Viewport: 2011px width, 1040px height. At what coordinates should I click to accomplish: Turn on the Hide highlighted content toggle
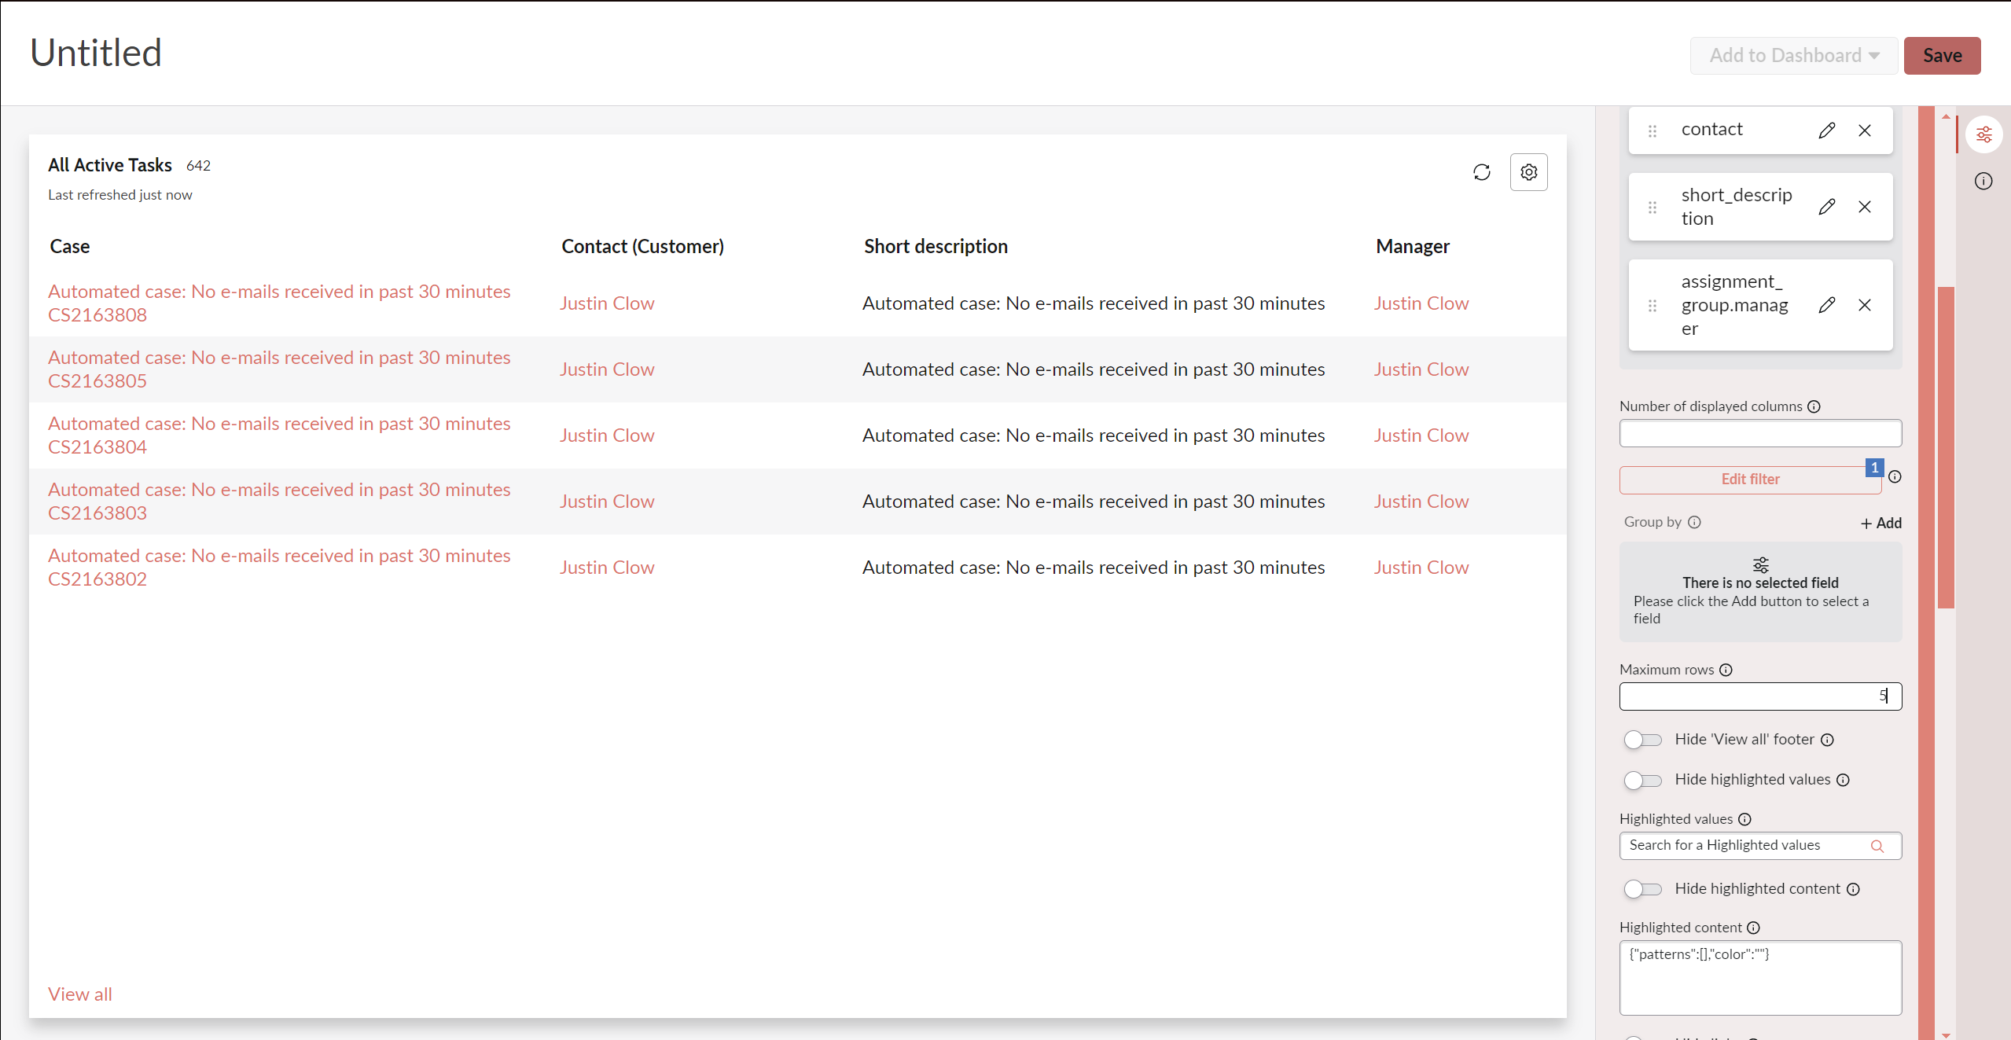coord(1642,889)
